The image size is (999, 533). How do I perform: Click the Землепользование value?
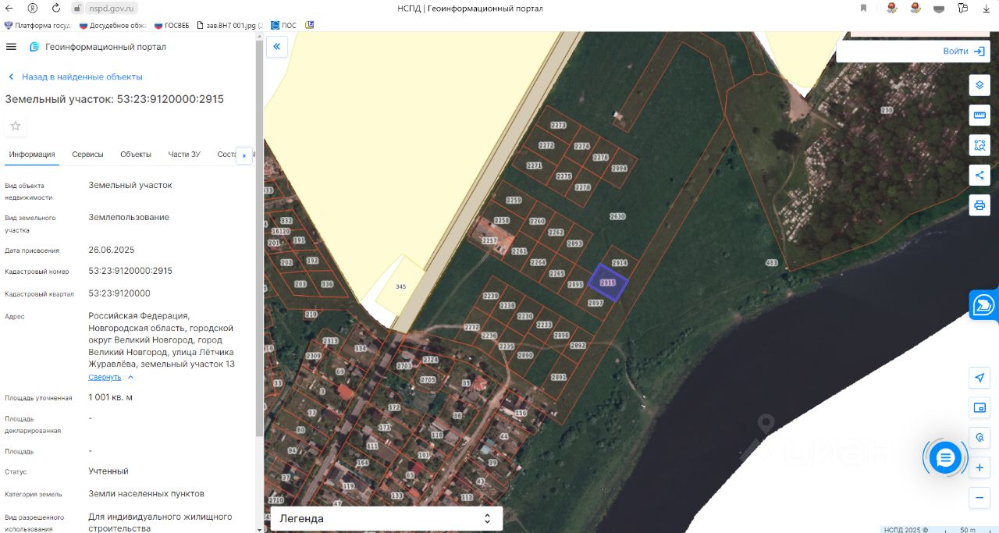point(129,217)
